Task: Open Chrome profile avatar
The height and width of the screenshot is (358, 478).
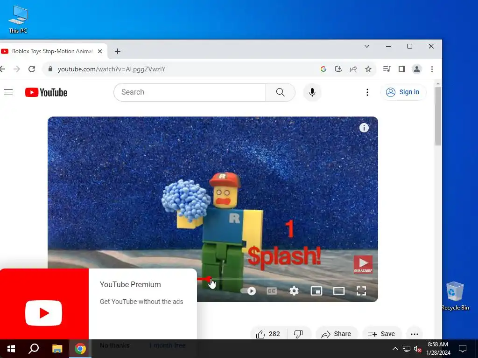Action: point(417,69)
